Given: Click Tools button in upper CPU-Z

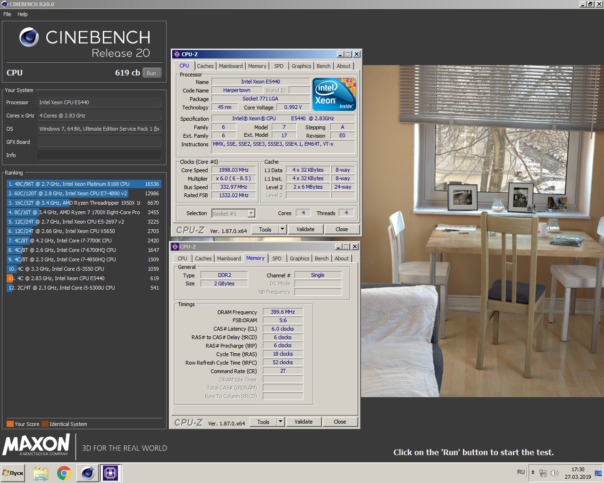Looking at the screenshot, I should coord(265,229).
